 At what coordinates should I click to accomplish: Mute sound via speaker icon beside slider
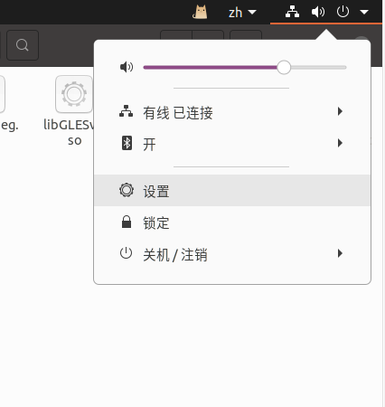pos(127,67)
